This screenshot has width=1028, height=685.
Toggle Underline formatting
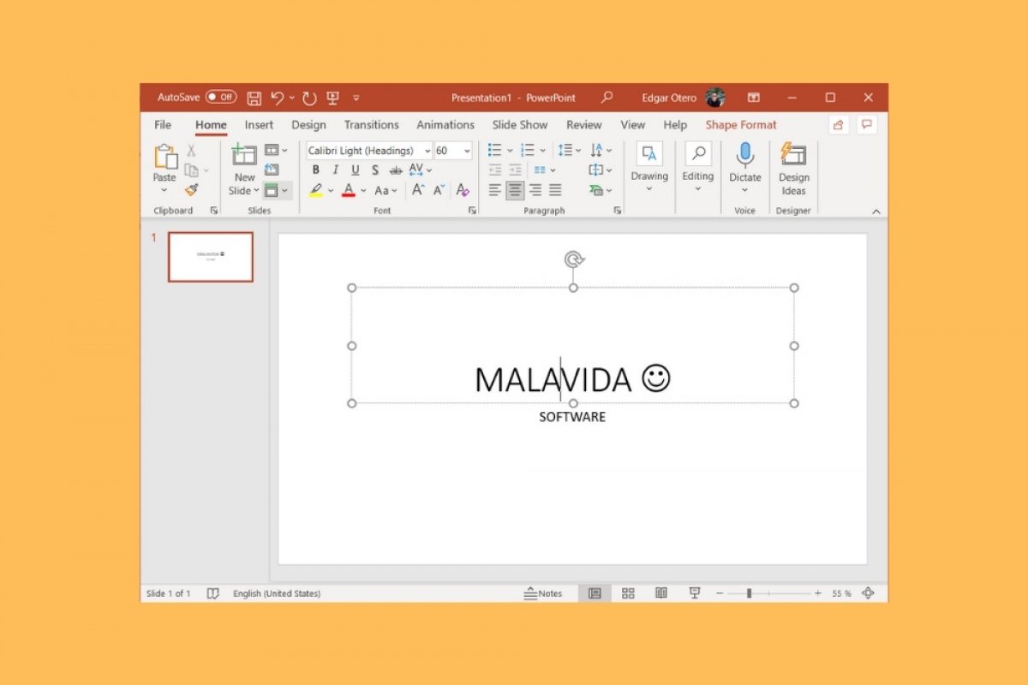[356, 170]
